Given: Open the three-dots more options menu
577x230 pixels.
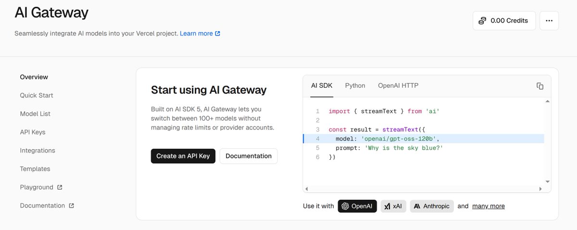Looking at the screenshot, I should [549, 21].
